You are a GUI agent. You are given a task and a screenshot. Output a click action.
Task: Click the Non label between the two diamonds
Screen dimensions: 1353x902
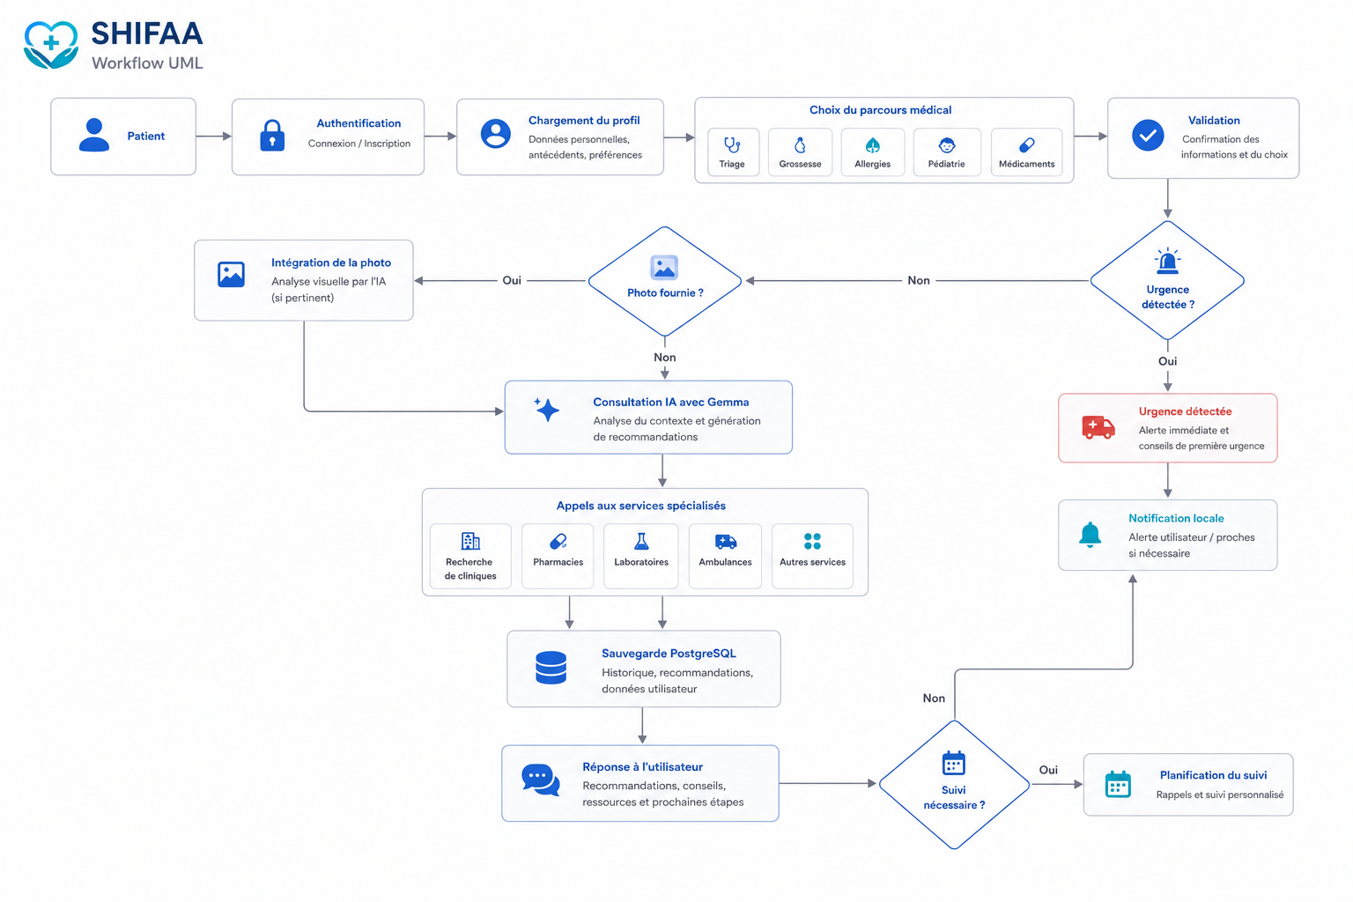[919, 280]
